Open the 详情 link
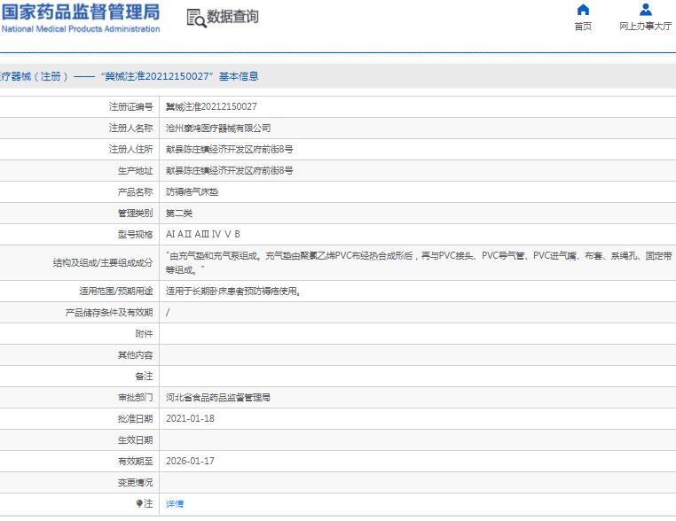 (x=175, y=504)
